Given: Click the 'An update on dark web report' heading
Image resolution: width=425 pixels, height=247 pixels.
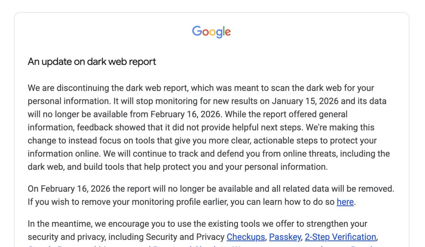Looking at the screenshot, I should click(x=92, y=62).
